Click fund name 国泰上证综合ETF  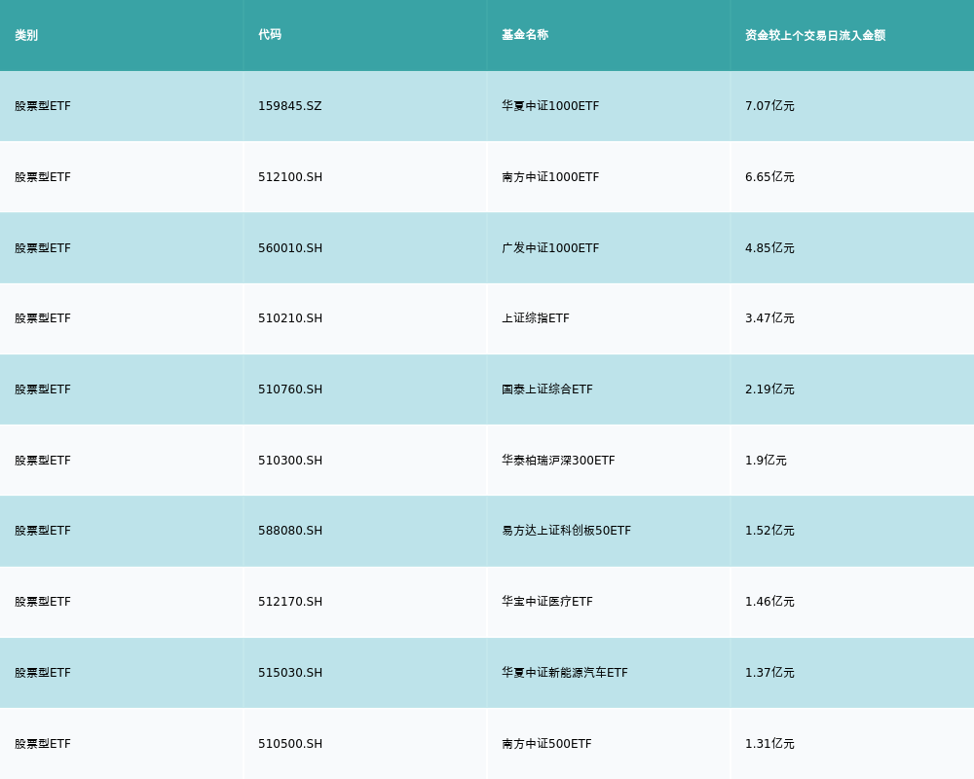pos(547,389)
